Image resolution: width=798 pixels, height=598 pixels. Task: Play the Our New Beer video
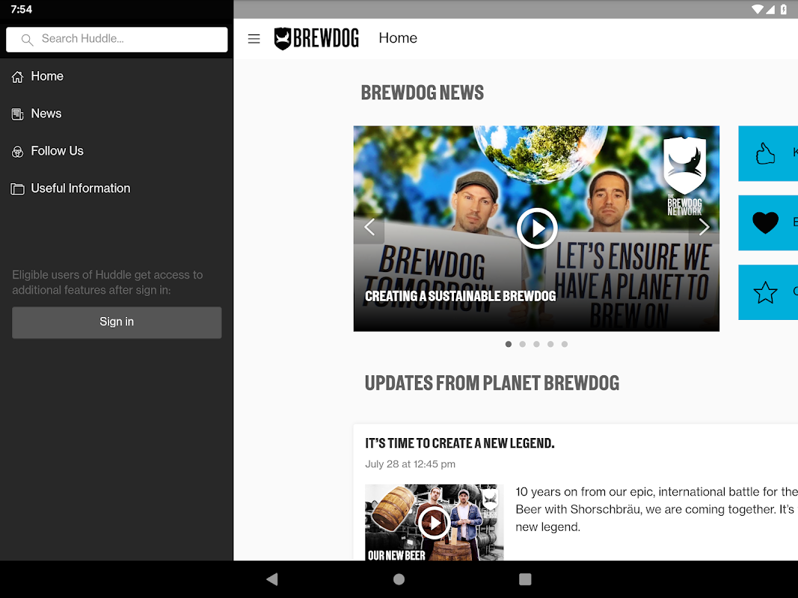434,523
